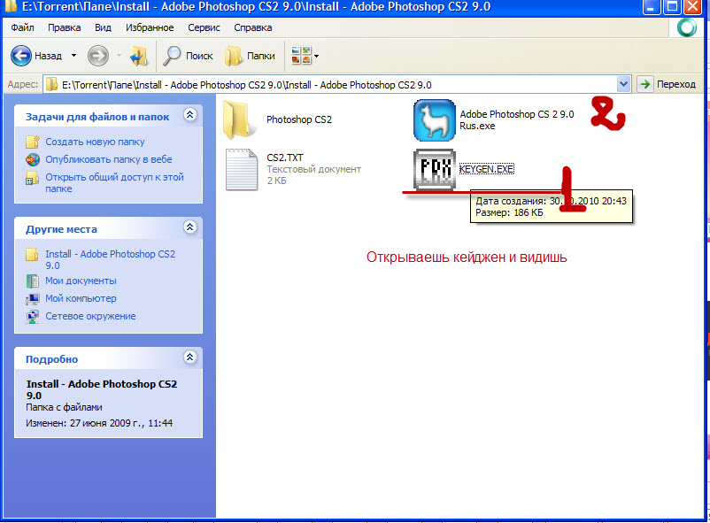Click Открыть общий доступ к этой папке

(114, 183)
